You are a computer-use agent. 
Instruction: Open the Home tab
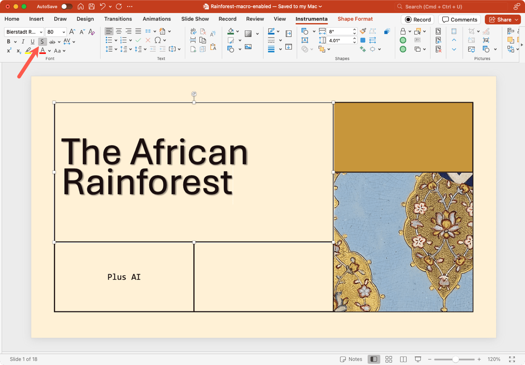(x=12, y=19)
